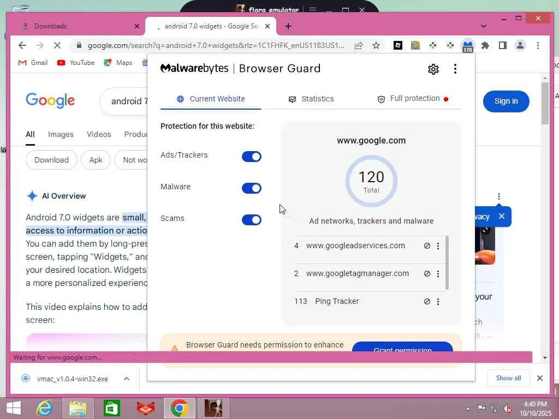Click the address bar URL
Image resolution: width=559 pixels, height=419 pixels.
point(216,45)
